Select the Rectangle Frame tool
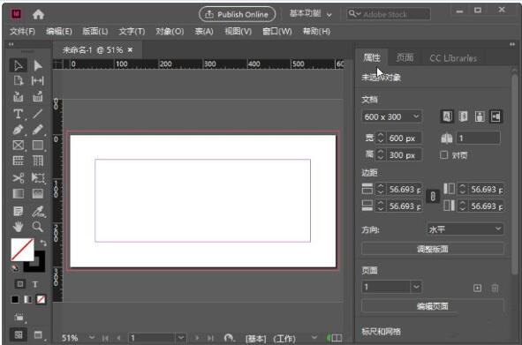The width and height of the screenshot is (522, 345). (18, 145)
